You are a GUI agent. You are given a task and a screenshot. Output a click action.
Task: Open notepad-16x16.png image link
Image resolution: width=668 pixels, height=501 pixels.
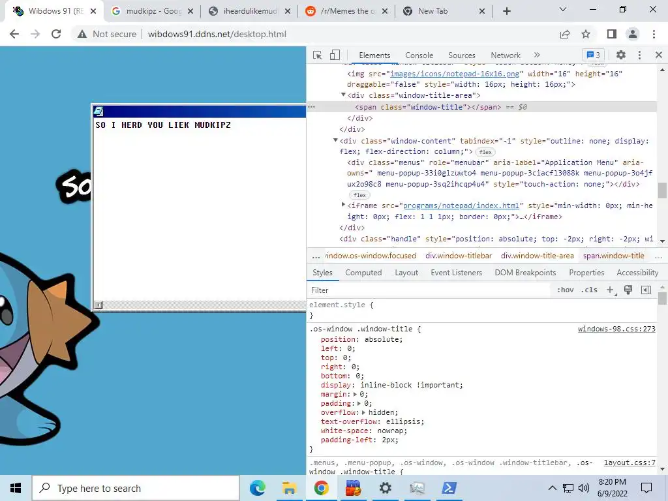pyautogui.click(x=455, y=74)
